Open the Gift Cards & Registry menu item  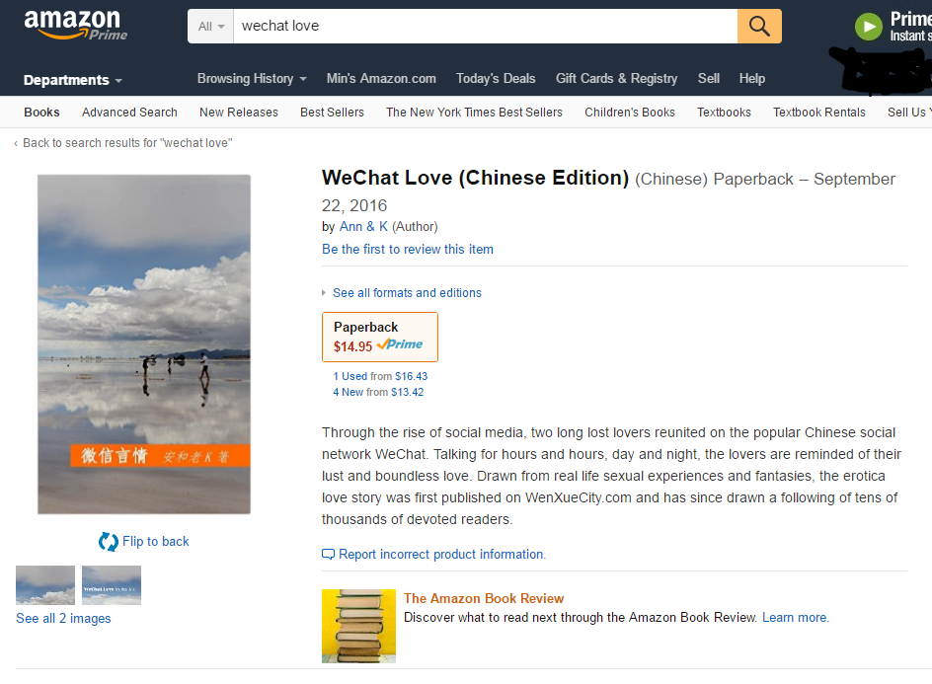(x=616, y=79)
